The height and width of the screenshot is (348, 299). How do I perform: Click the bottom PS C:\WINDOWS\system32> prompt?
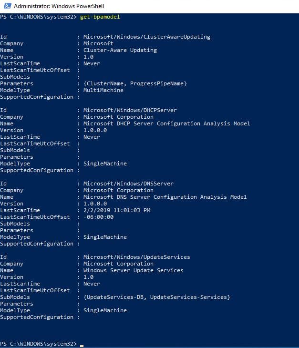click(38, 344)
